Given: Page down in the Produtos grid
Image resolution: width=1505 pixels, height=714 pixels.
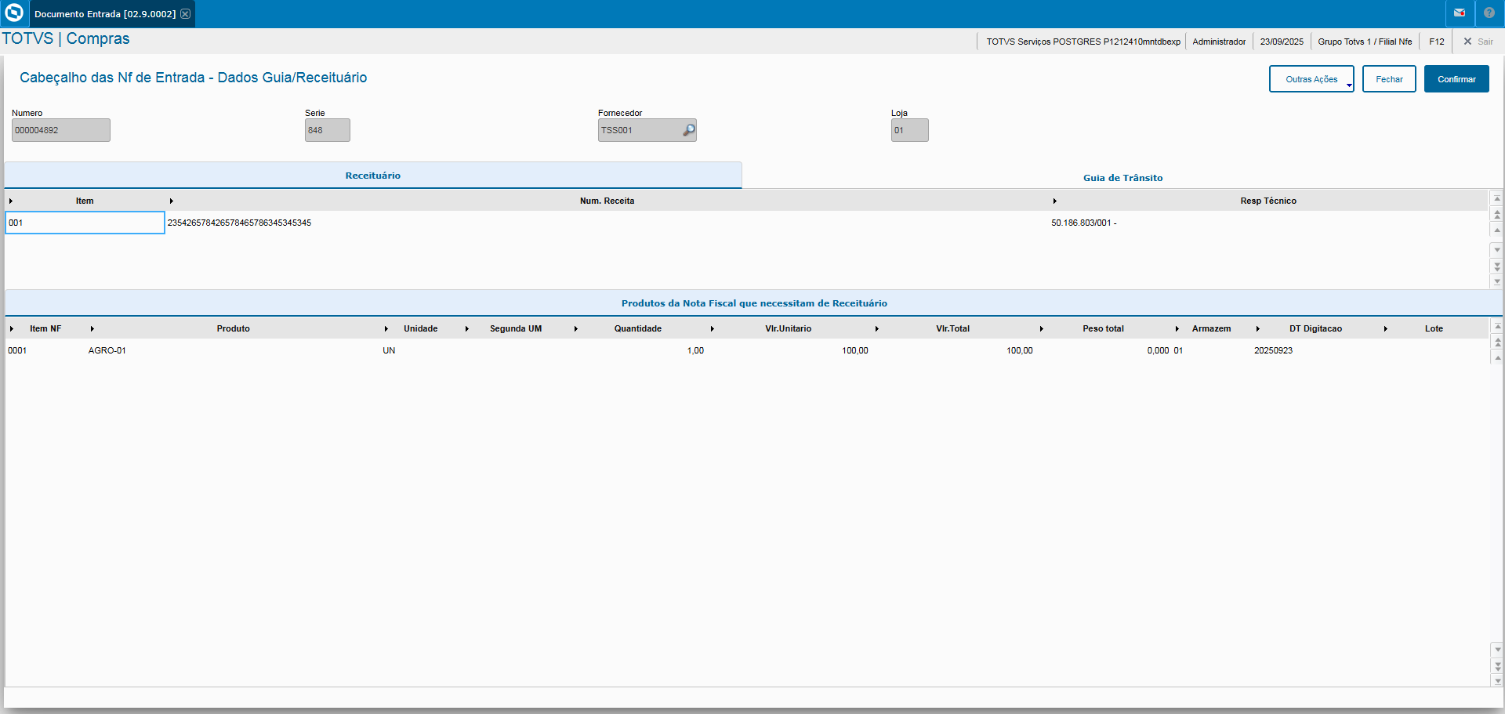Looking at the screenshot, I should tap(1497, 666).
